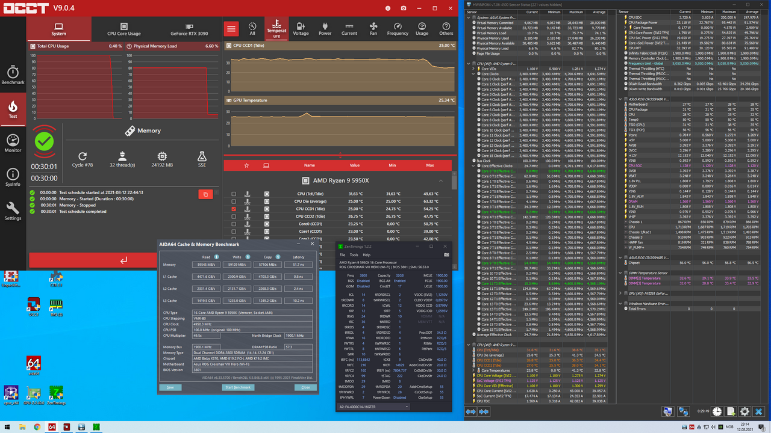The height and width of the screenshot is (433, 771).
Task: Open the memory module dropdown in ZenTimings
Action: click(373, 407)
